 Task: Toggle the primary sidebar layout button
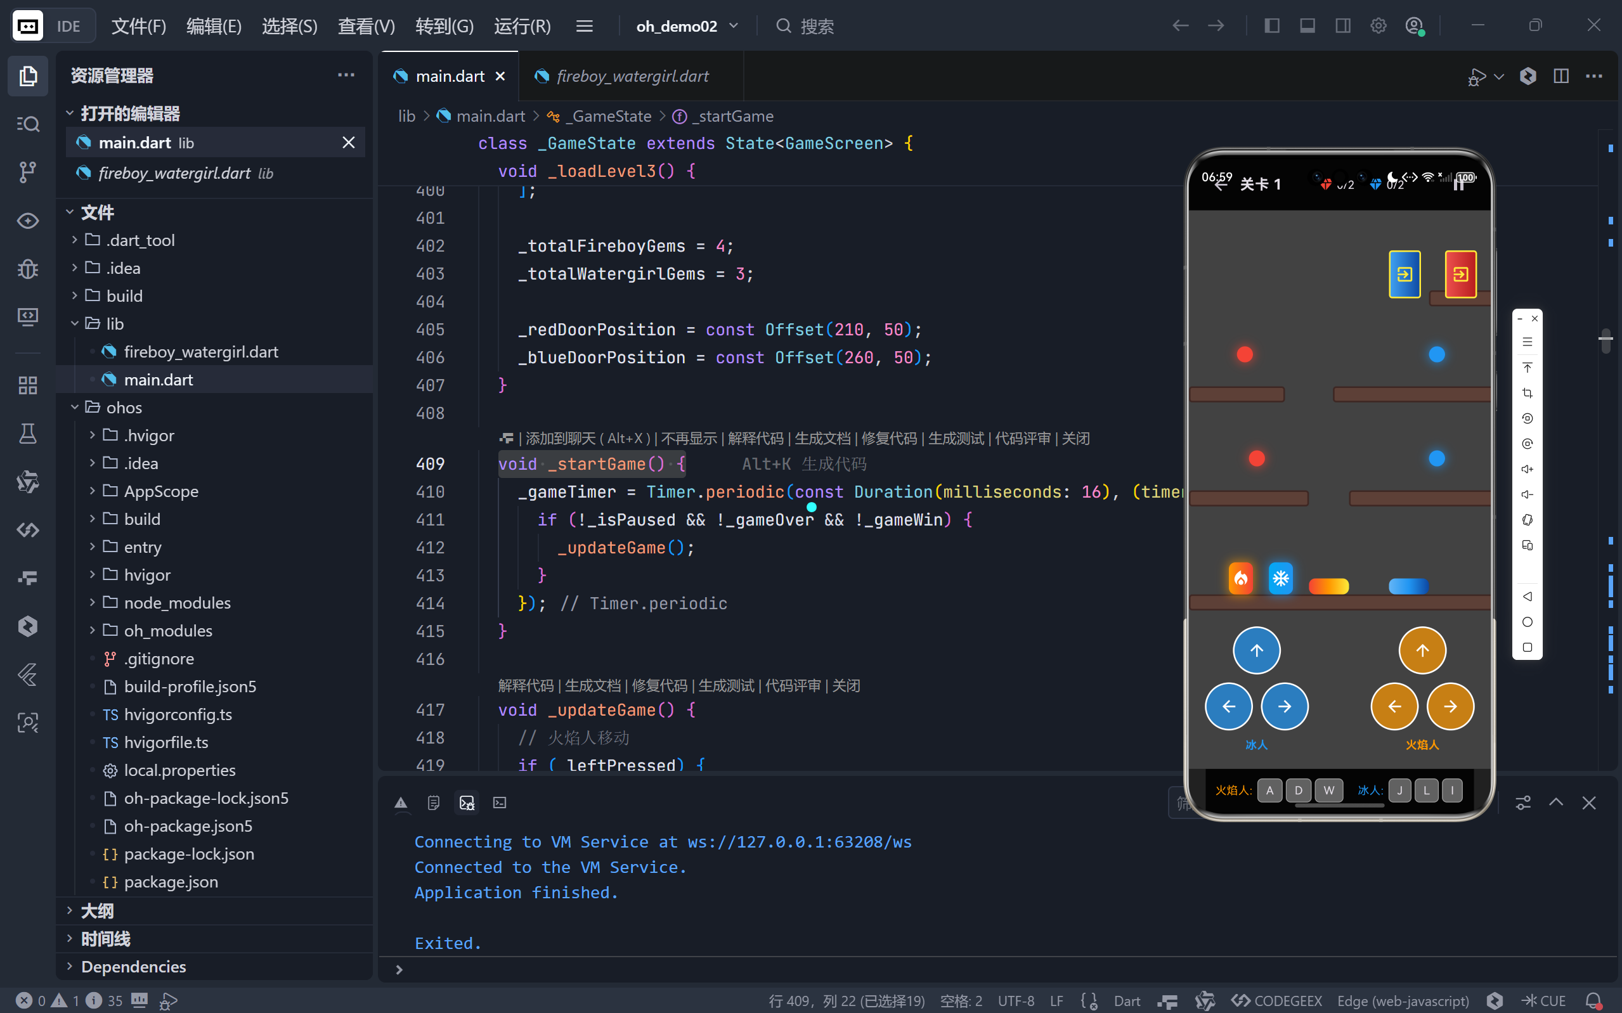(x=1271, y=26)
